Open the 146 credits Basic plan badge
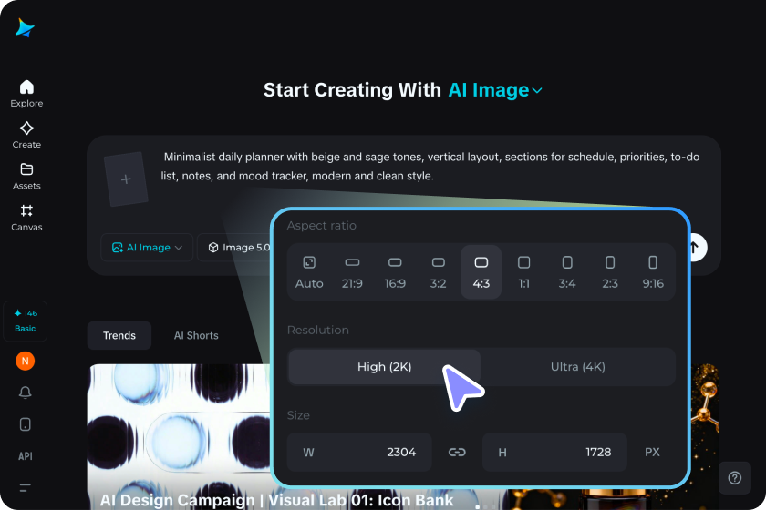 (25, 321)
